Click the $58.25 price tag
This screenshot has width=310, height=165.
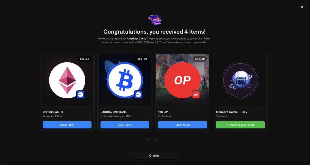[x=84, y=59]
